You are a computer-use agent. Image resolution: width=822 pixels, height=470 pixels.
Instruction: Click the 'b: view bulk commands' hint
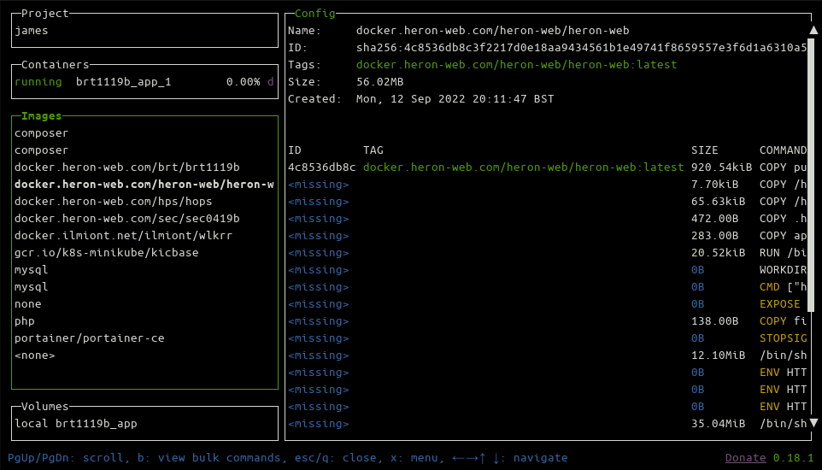[x=208, y=458]
